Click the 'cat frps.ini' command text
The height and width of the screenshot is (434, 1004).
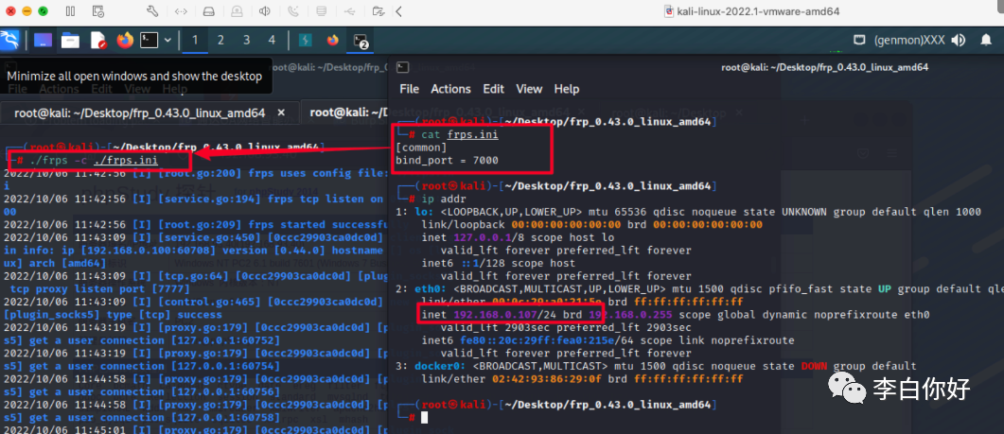tap(460, 134)
